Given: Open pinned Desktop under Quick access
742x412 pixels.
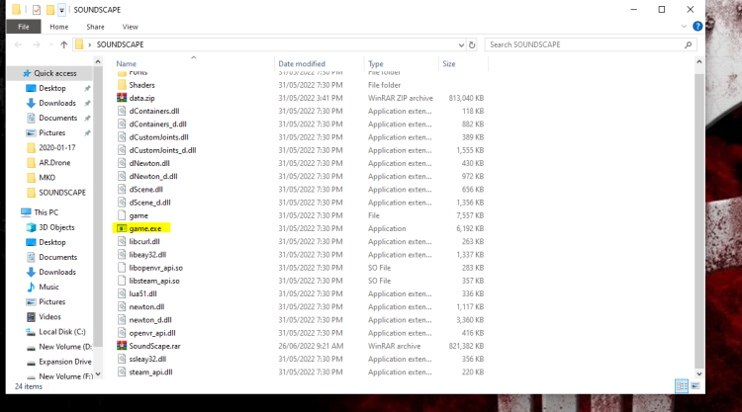Looking at the screenshot, I should (x=52, y=88).
